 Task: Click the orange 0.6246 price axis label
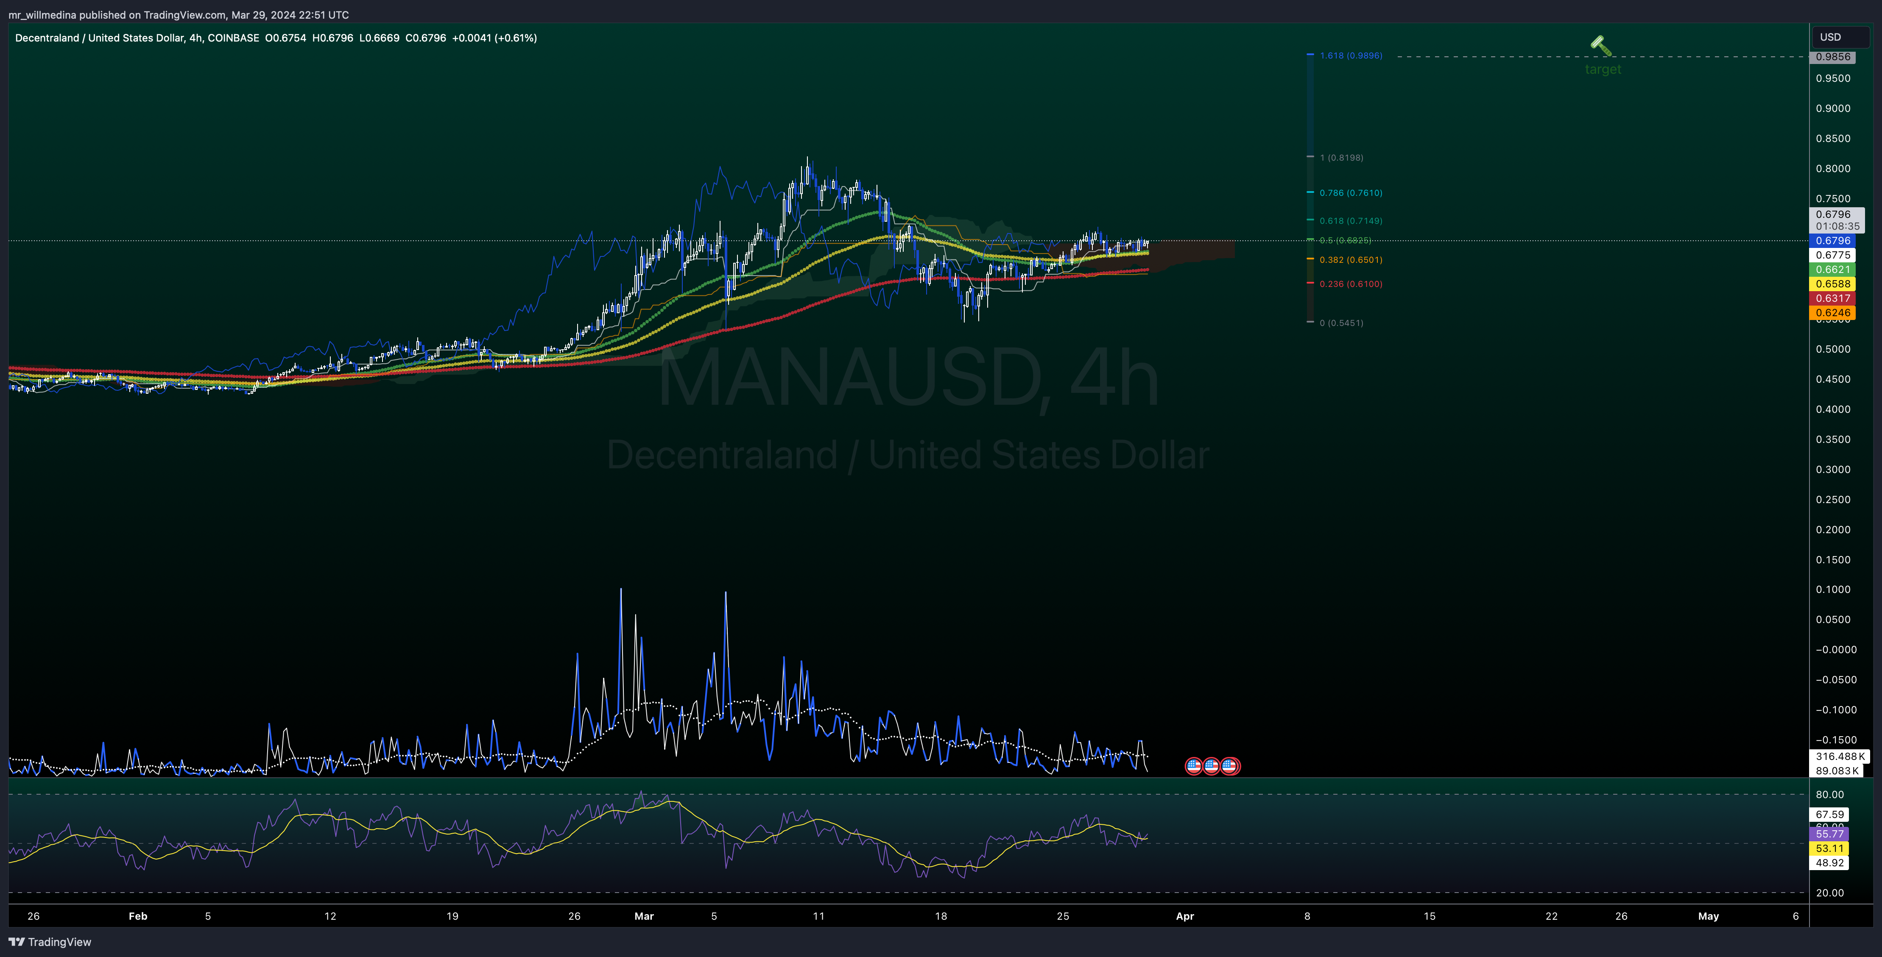coord(1832,312)
